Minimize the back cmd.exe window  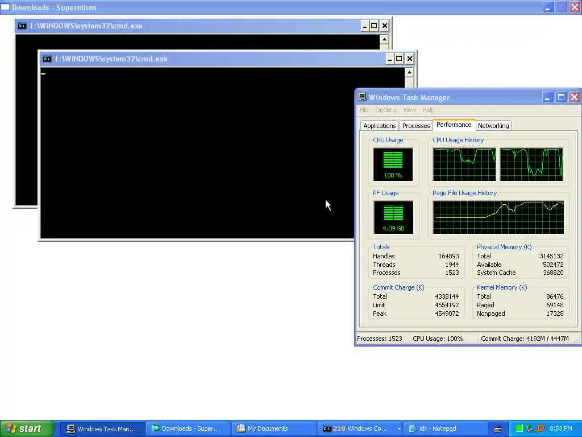coord(364,26)
